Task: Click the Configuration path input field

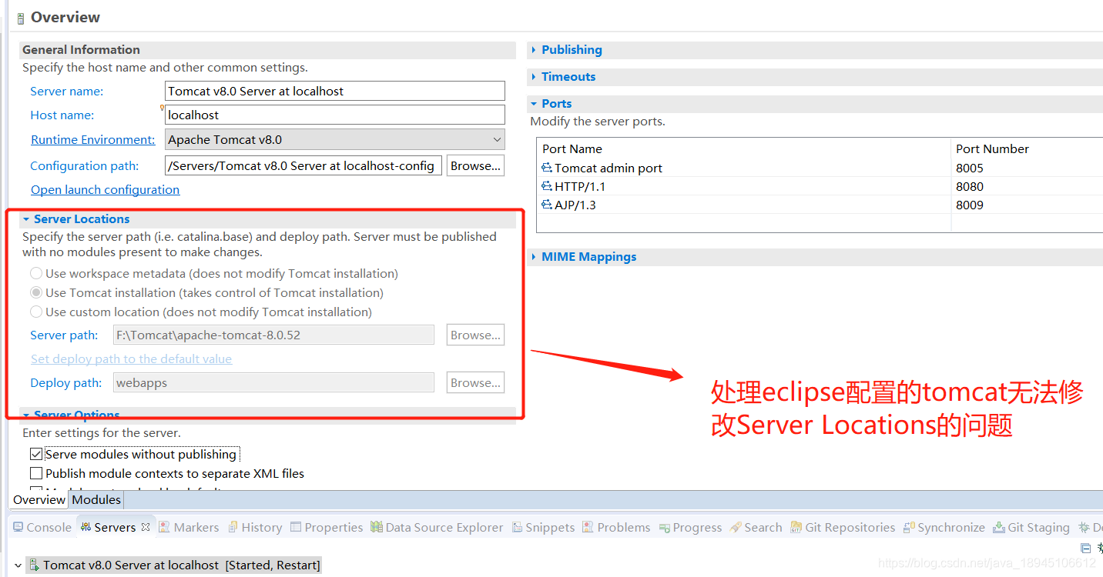Action: coord(303,165)
